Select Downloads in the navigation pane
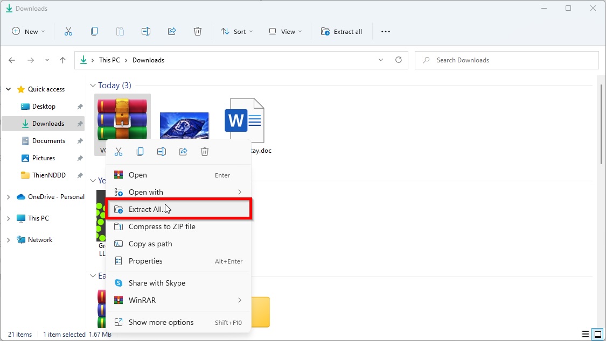Viewport: 606px width, 341px height. click(43, 124)
